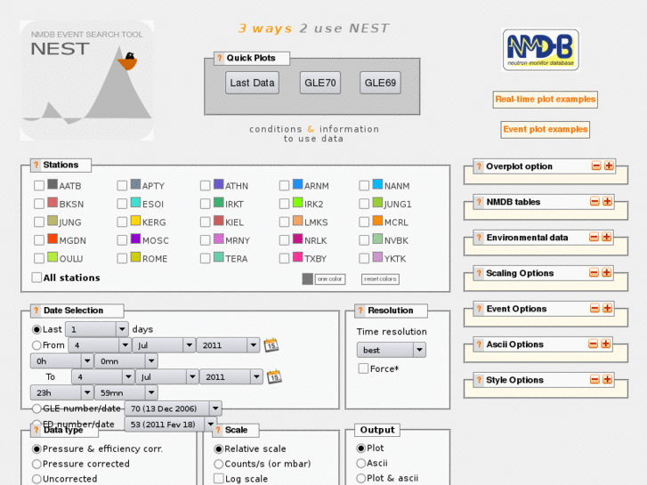Click the gray one-color swatch

tap(307, 279)
